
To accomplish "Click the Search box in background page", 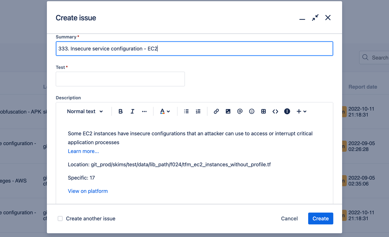I will [374, 57].
